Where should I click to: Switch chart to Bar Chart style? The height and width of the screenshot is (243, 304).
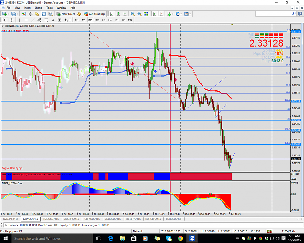point(111,14)
